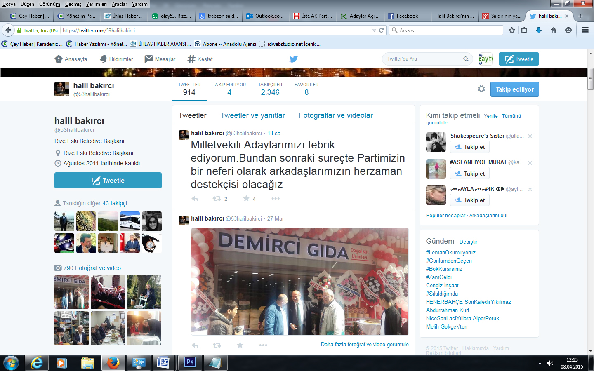Image resolution: width=594 pixels, height=371 pixels.
Task: Click the Windows Start button
Action: (11, 363)
